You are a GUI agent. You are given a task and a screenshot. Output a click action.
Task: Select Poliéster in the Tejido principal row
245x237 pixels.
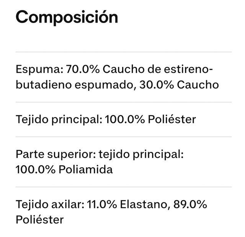click(174, 119)
